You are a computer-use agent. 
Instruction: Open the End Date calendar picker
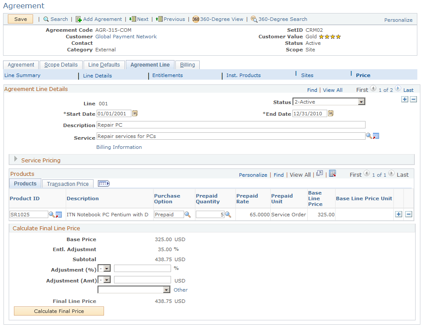pyautogui.click(x=330, y=114)
